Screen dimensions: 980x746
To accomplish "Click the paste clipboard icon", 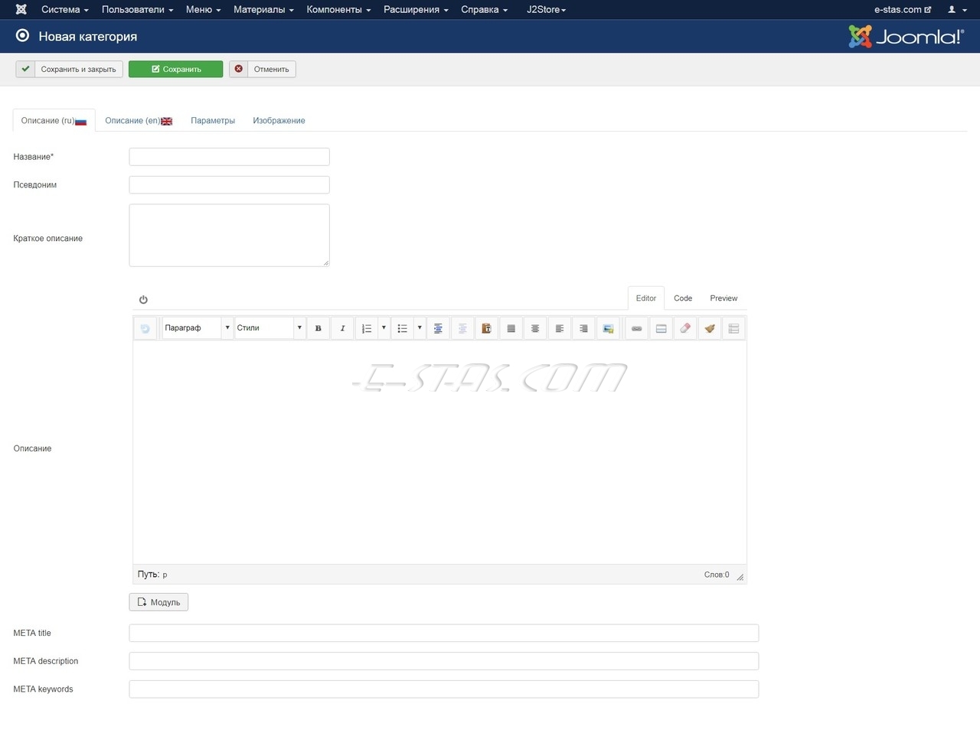I will coord(486,328).
